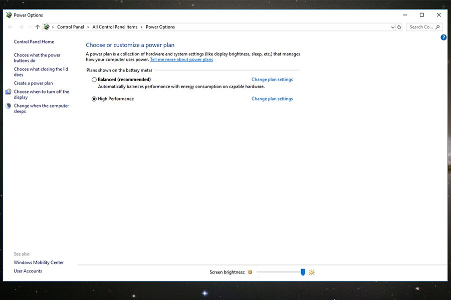This screenshot has width=451, height=300.
Task: Expand the address bar history dropdown
Action: click(x=392, y=27)
